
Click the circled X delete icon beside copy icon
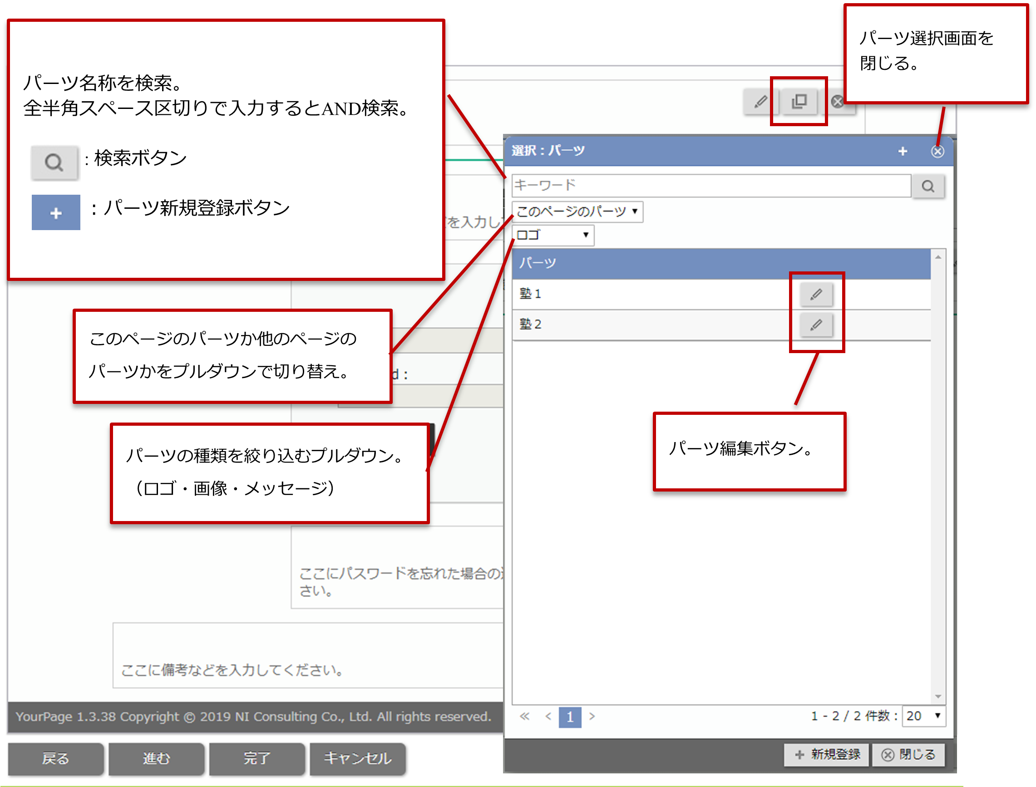[838, 102]
